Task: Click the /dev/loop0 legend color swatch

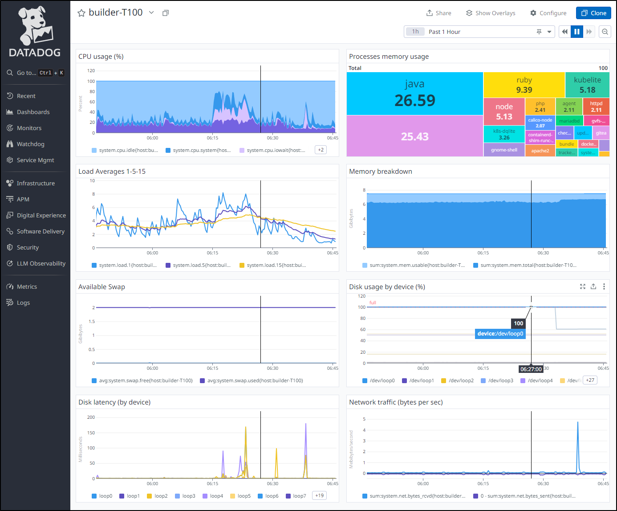Action: 365,380
